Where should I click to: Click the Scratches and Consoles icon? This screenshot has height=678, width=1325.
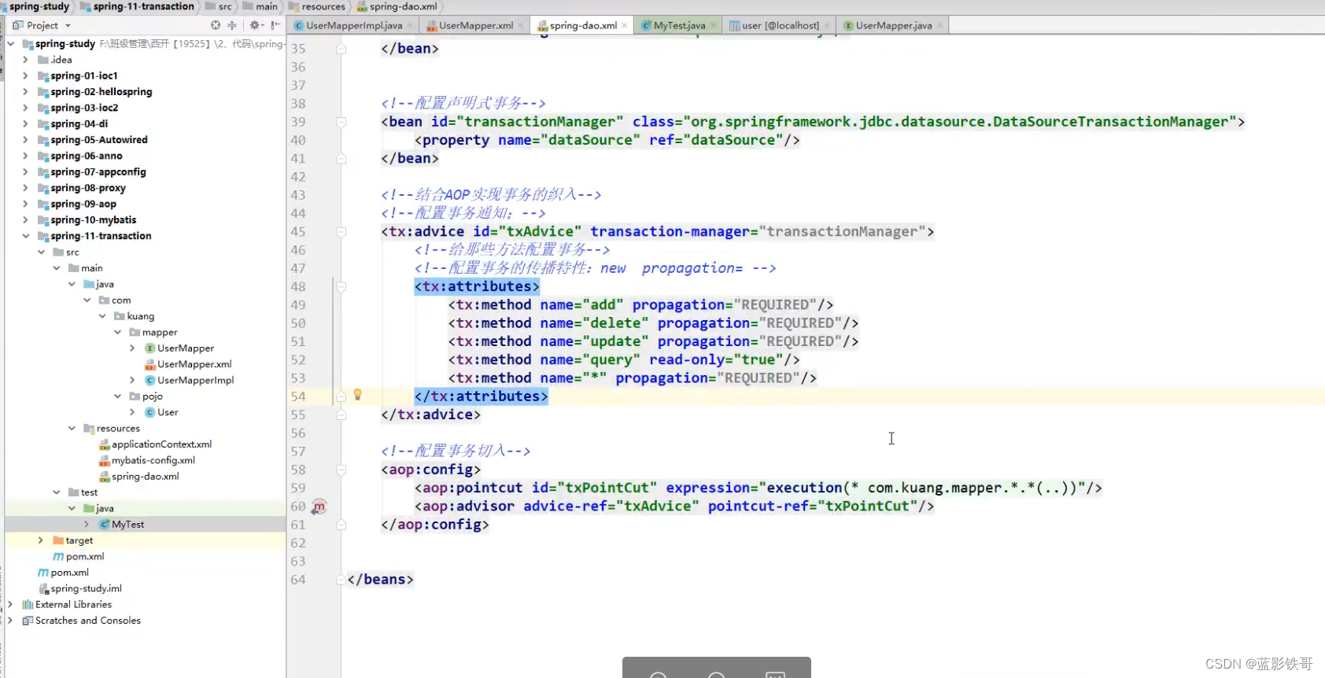[28, 621]
